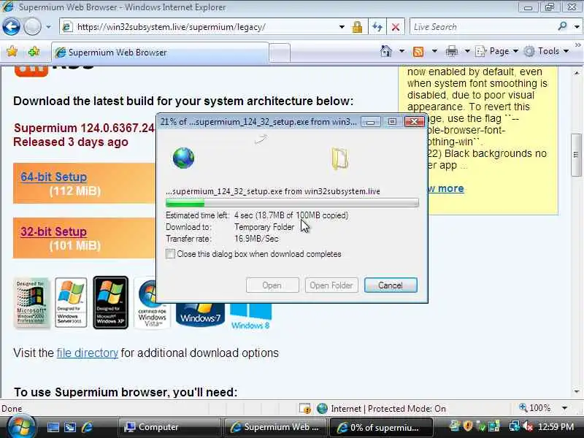Open the Windows Start orb
The height and width of the screenshot is (438, 584).
point(21,426)
